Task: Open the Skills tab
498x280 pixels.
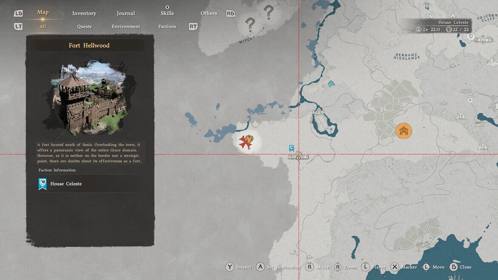Action: (x=167, y=13)
